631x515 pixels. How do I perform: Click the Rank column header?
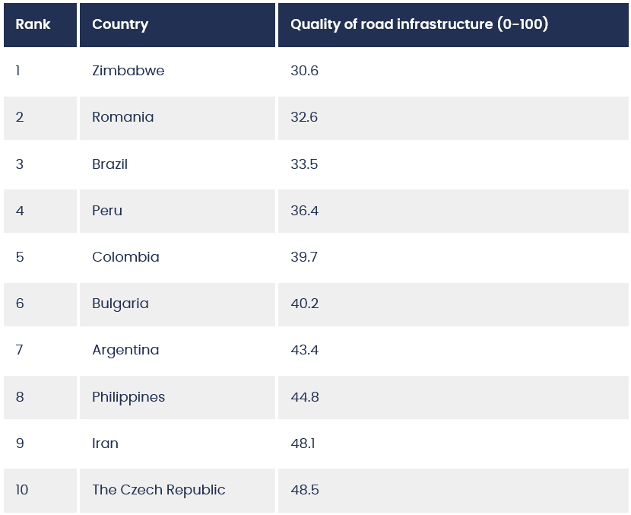point(40,25)
